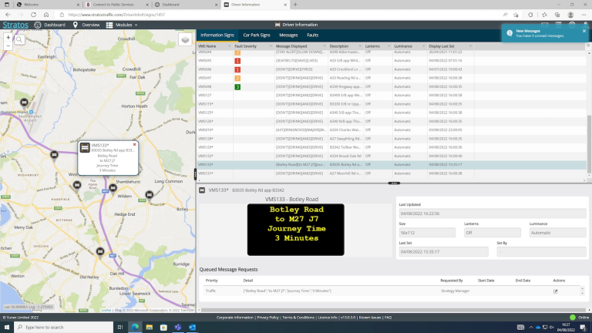Screen dimensions: 592x333
Task: Click the splitter handle below the signs table
Action: (394, 183)
